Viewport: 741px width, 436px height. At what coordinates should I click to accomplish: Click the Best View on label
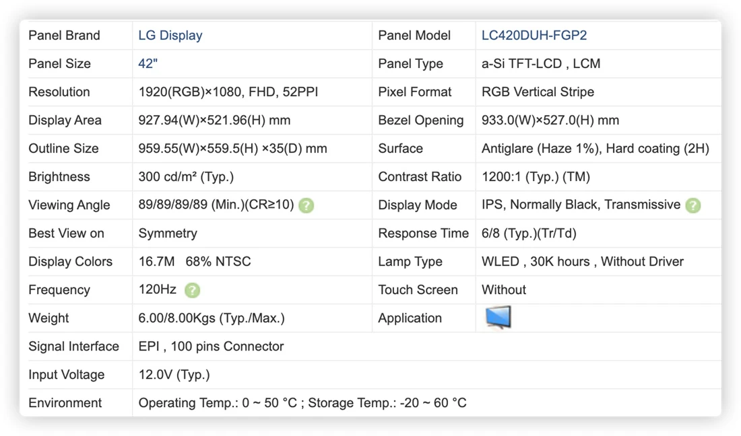pos(66,233)
